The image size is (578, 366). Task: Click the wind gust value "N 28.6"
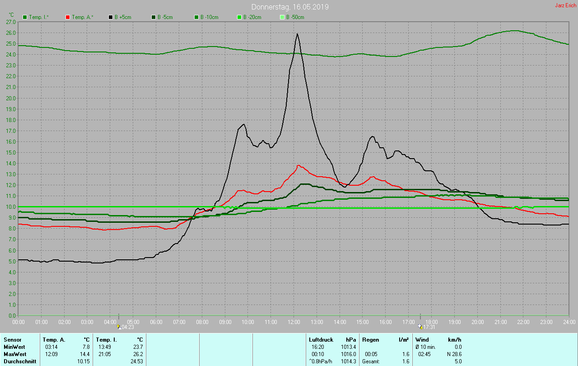453,354
